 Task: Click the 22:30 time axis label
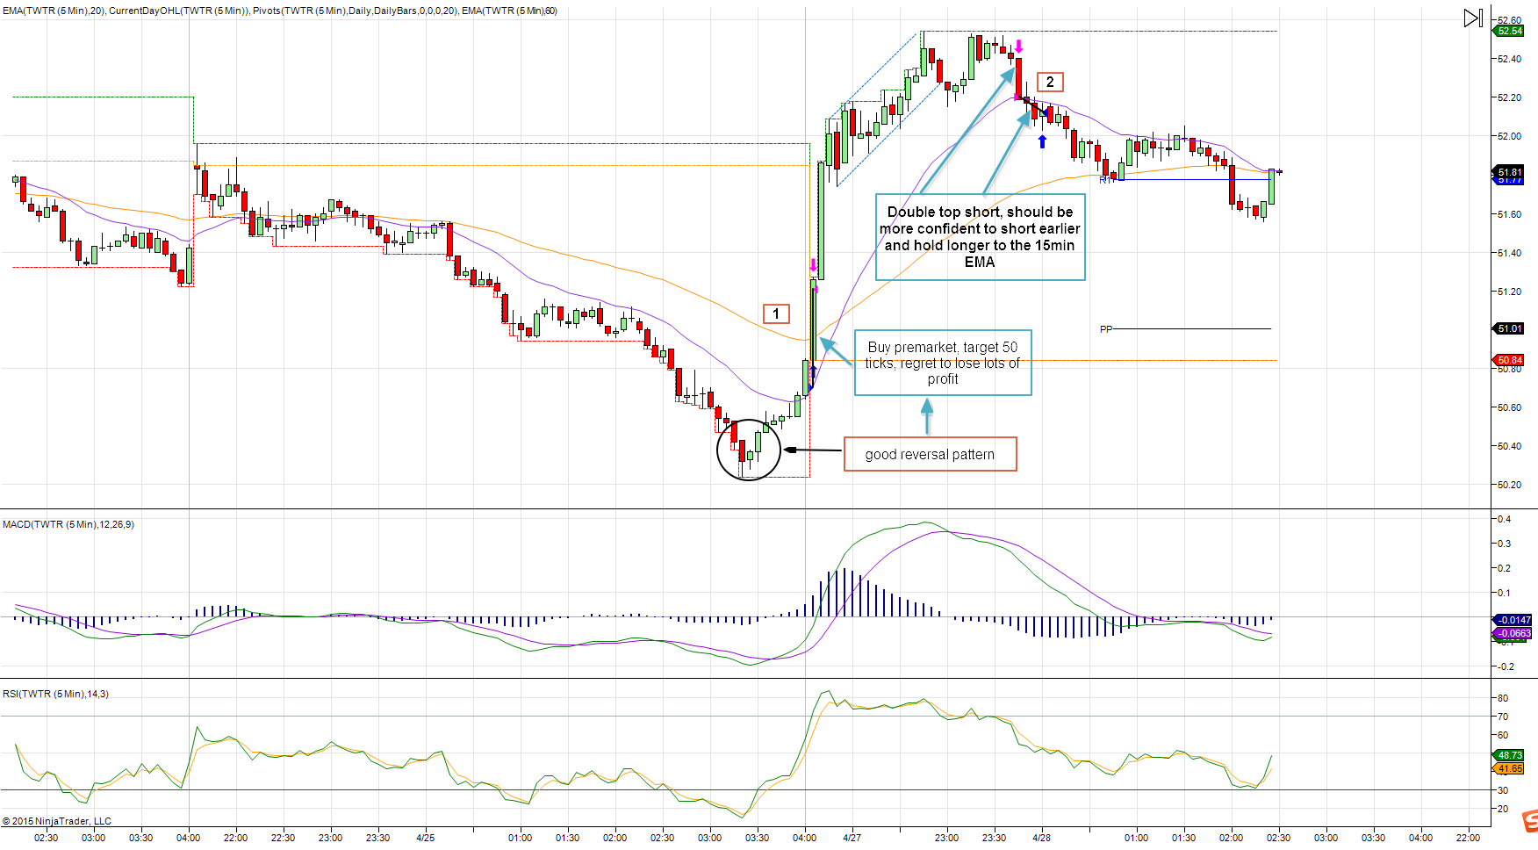[283, 838]
